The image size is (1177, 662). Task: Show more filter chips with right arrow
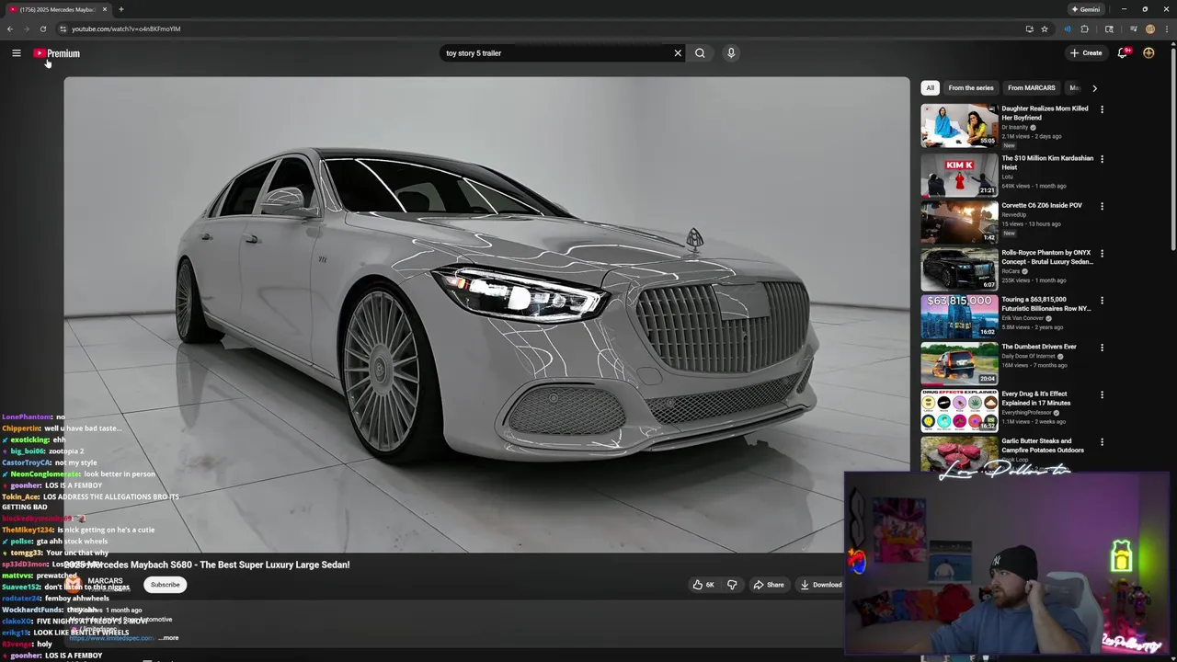point(1094,88)
